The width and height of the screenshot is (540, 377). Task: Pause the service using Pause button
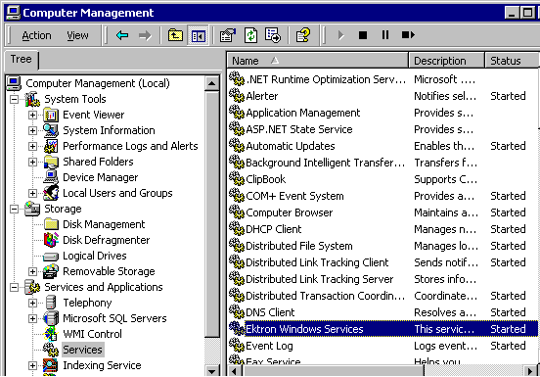[x=385, y=35]
